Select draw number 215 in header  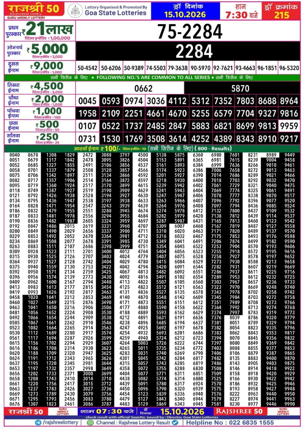pos(281,15)
